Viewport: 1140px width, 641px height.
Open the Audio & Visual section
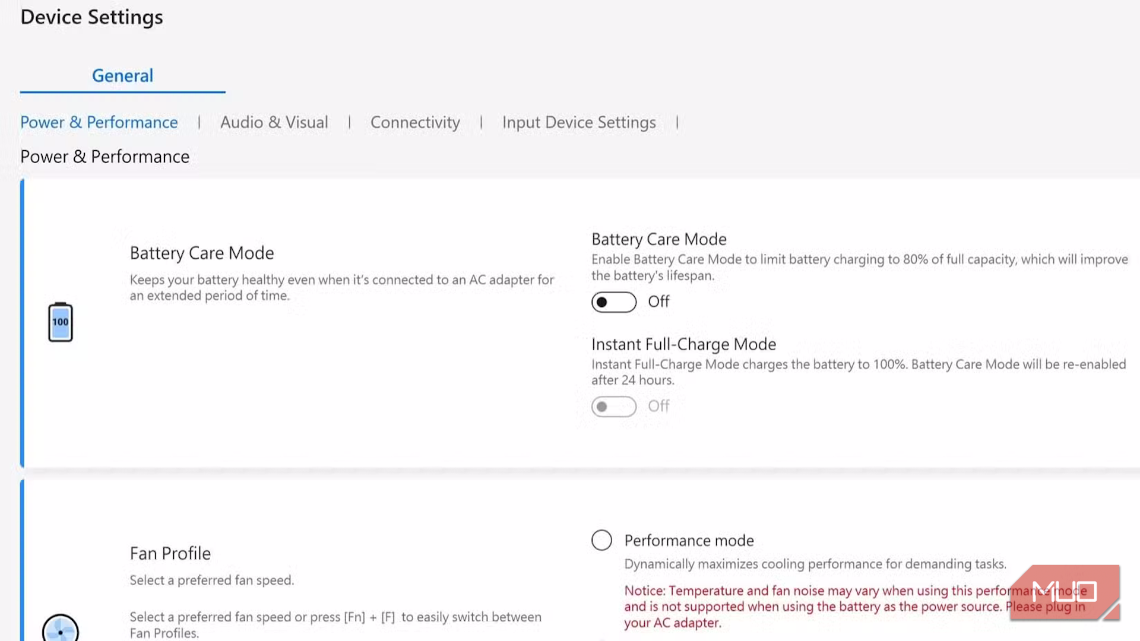274,122
